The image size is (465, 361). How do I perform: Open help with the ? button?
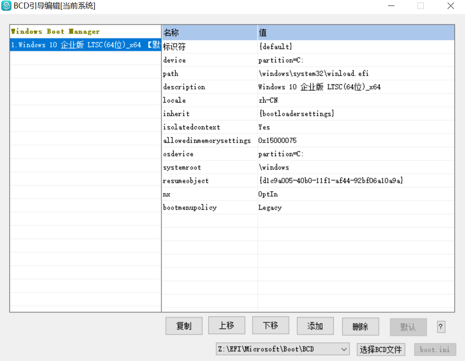[441, 327]
